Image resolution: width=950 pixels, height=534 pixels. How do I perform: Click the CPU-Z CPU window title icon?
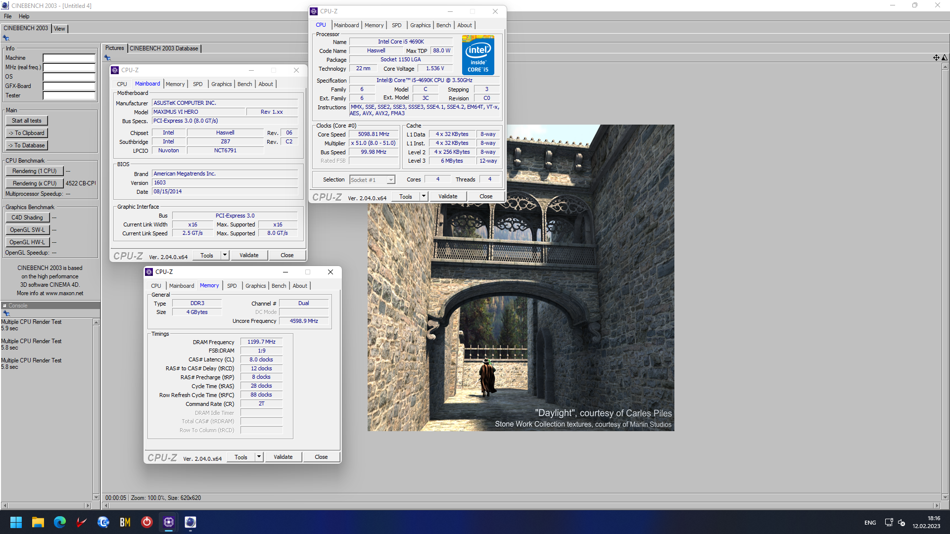(x=314, y=11)
